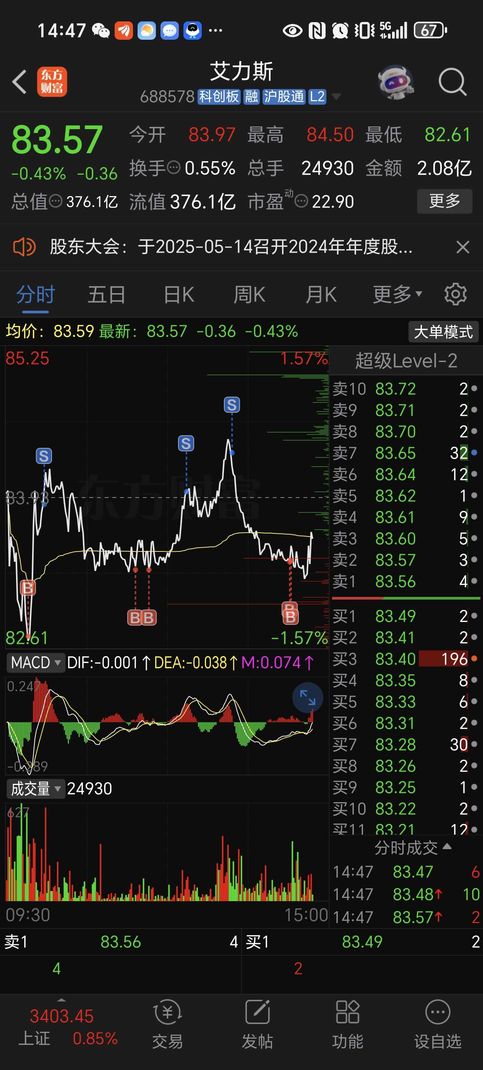Tap the 14:47 83.48 trade tick
Viewport: 483px width, 1070px height.
coord(407,894)
